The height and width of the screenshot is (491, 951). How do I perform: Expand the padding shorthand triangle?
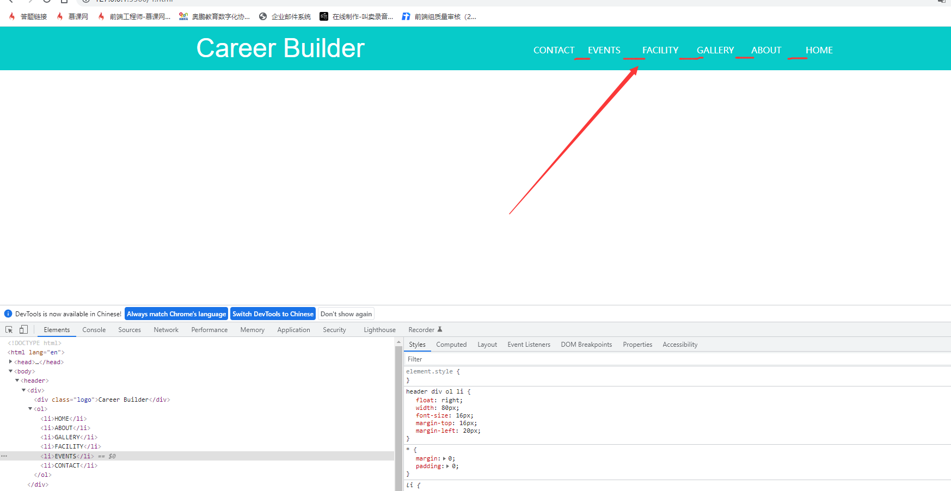448,466
